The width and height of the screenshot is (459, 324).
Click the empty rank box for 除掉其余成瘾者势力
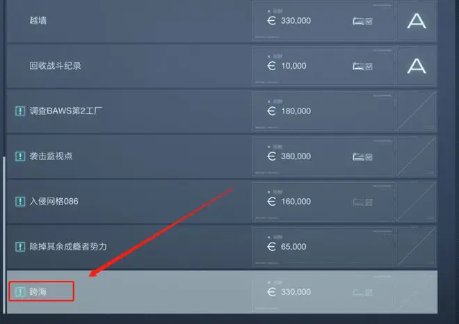pyautogui.click(x=417, y=247)
